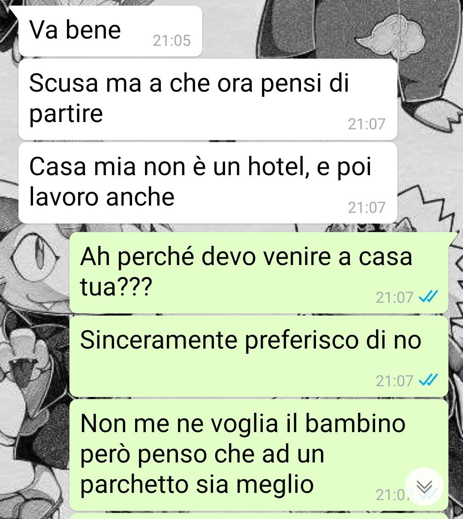Click the 21:07 timestamp on 'Ah perché' message

[x=394, y=297]
